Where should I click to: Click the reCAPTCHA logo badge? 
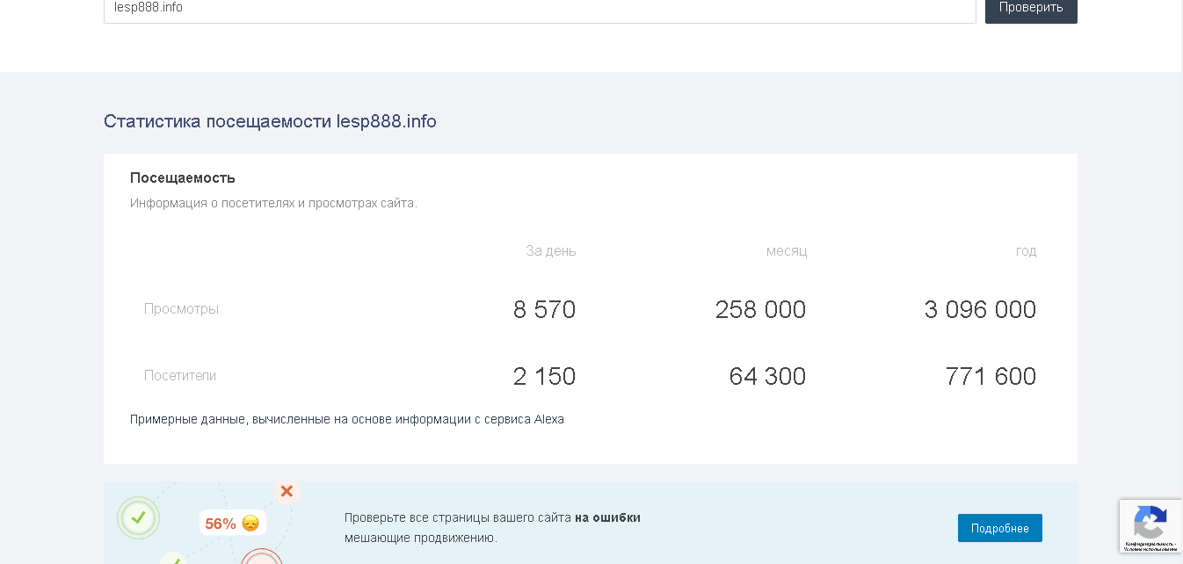point(1150,523)
